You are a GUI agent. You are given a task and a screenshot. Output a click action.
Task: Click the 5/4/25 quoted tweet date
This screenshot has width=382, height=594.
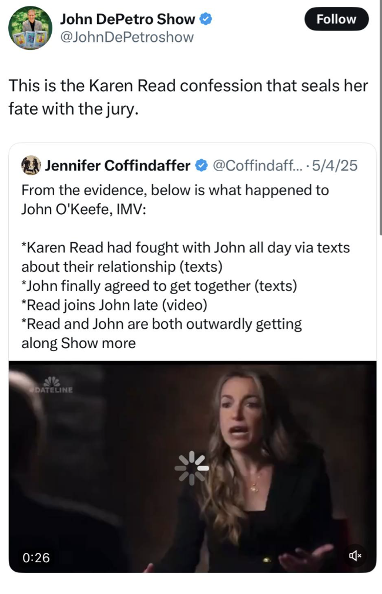click(335, 166)
